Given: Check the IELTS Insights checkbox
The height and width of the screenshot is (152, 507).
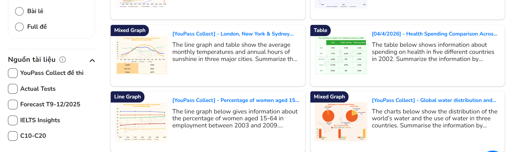Looking at the screenshot, I should [13, 120].
